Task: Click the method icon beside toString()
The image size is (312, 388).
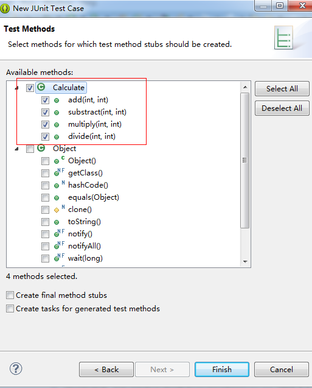Action: pyautogui.click(x=57, y=222)
